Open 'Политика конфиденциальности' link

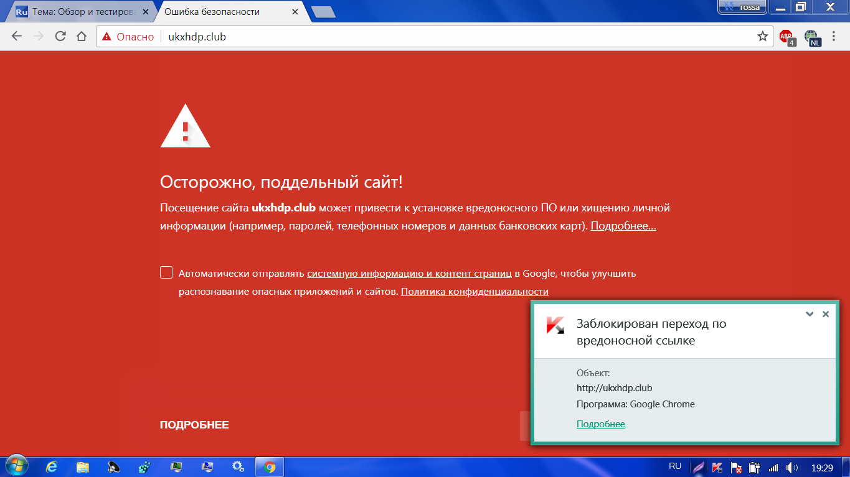(475, 291)
